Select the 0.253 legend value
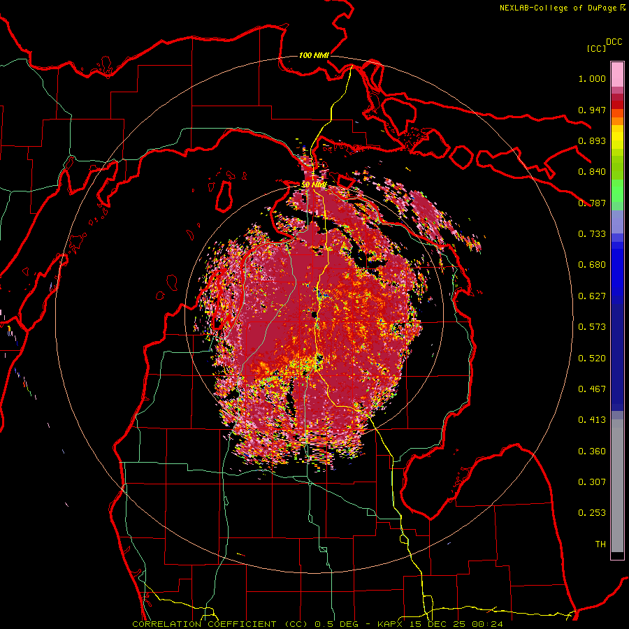Screen dimensions: 629x629 click(592, 513)
